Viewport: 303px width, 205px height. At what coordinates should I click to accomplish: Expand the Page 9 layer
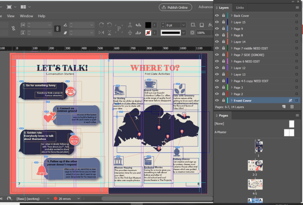232,29
